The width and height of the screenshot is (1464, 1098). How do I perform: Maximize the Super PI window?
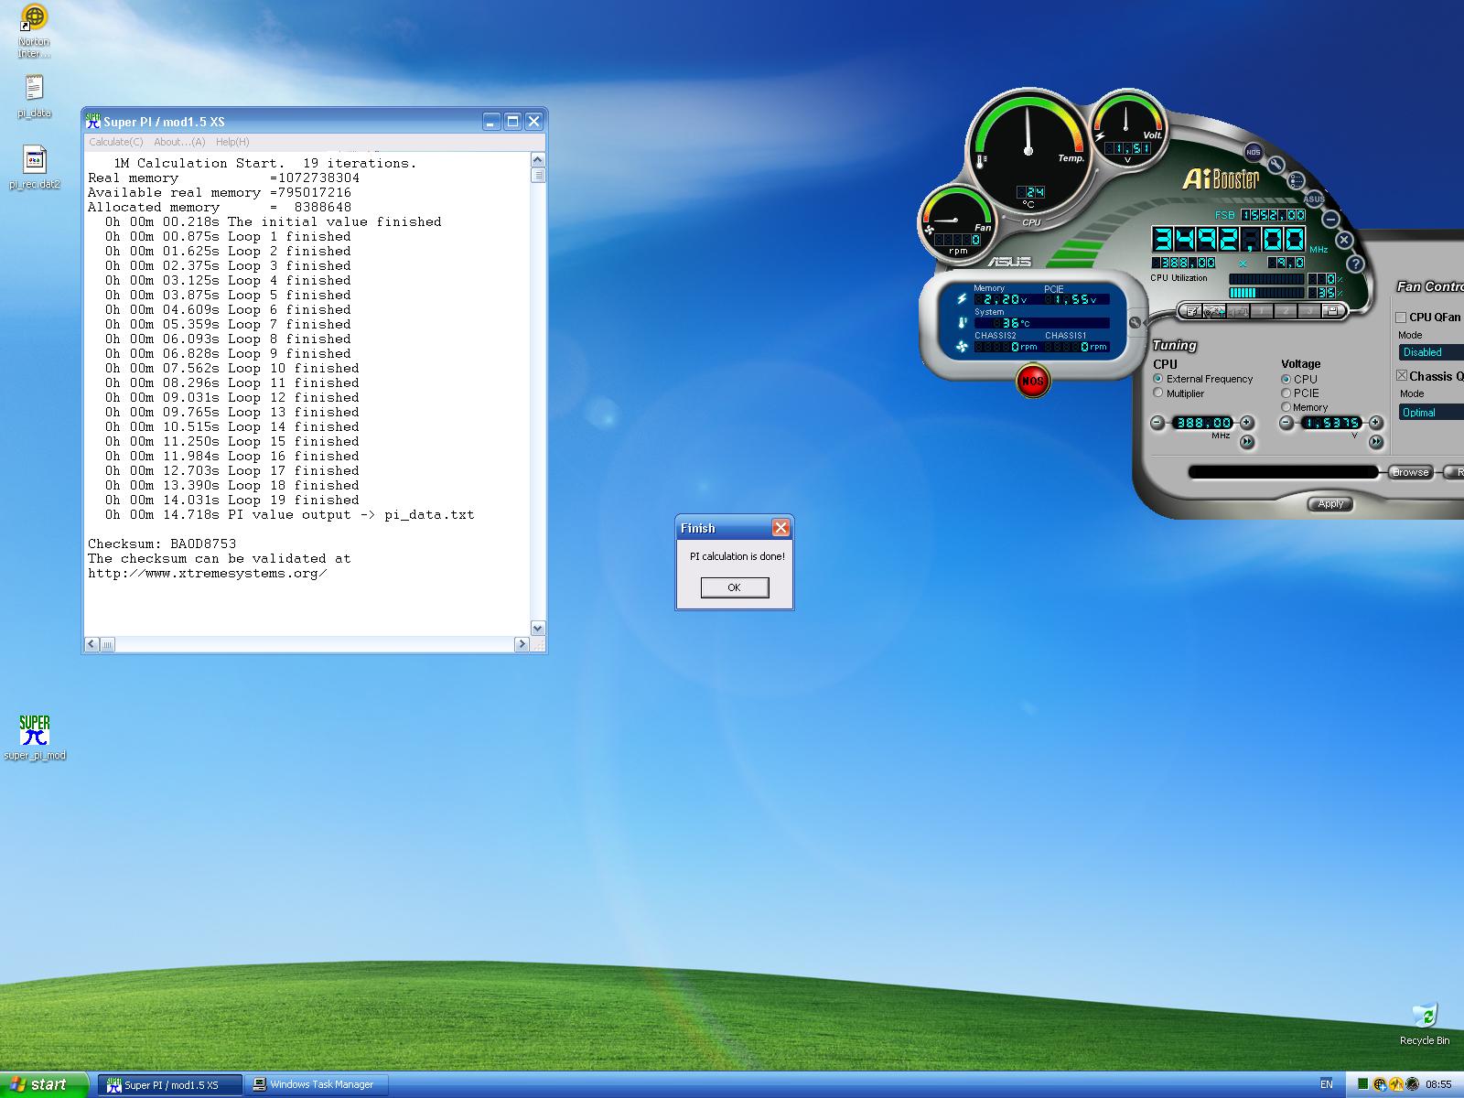point(513,121)
